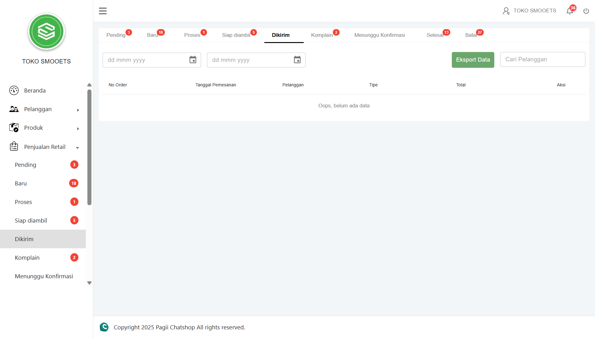Open the notifications bell icon
595x338 pixels.
[570, 11]
